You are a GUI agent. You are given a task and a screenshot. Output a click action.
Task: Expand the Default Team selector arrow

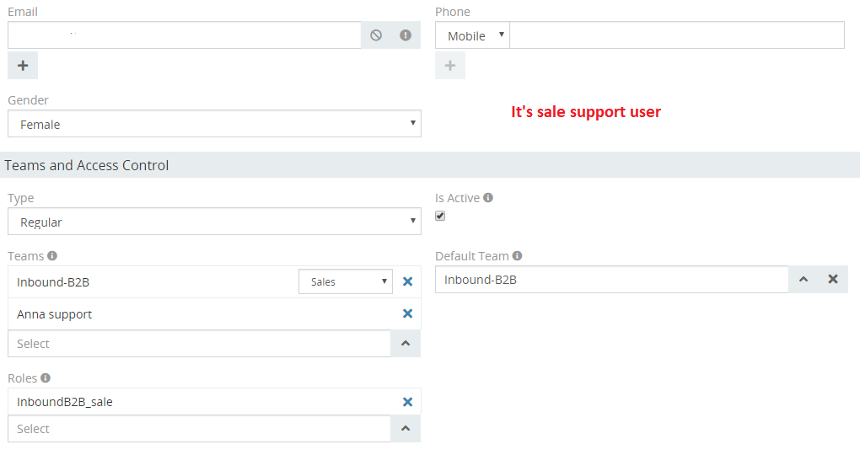(804, 279)
